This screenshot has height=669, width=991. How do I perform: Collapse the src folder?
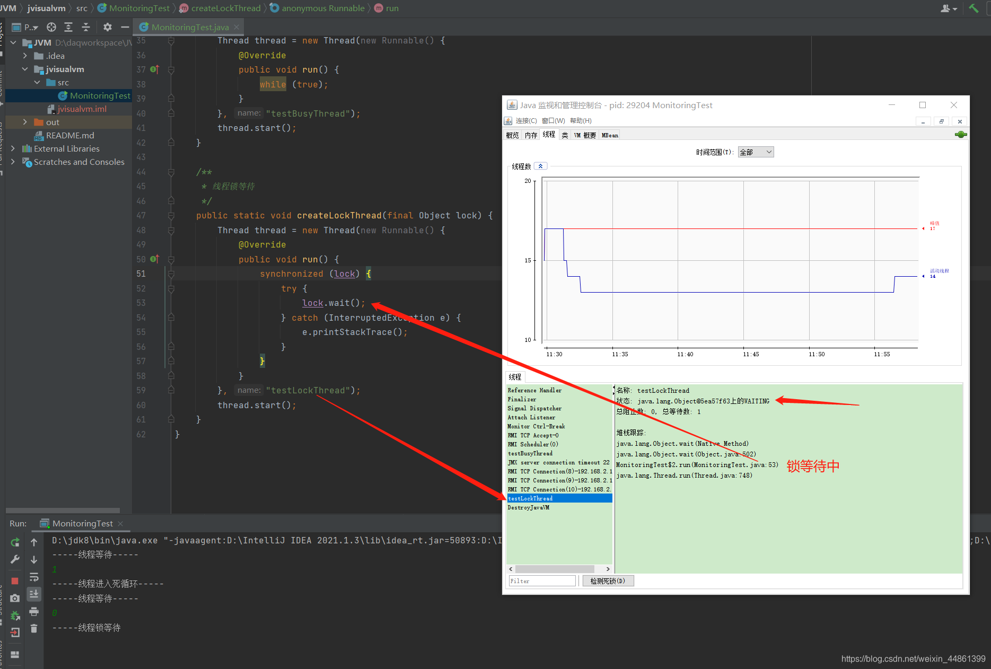37,82
